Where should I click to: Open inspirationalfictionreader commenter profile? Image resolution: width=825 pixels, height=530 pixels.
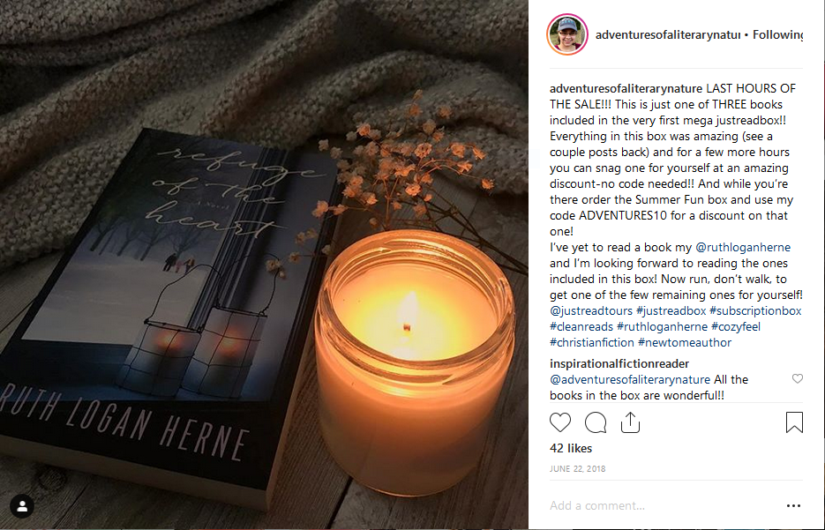pos(619,363)
